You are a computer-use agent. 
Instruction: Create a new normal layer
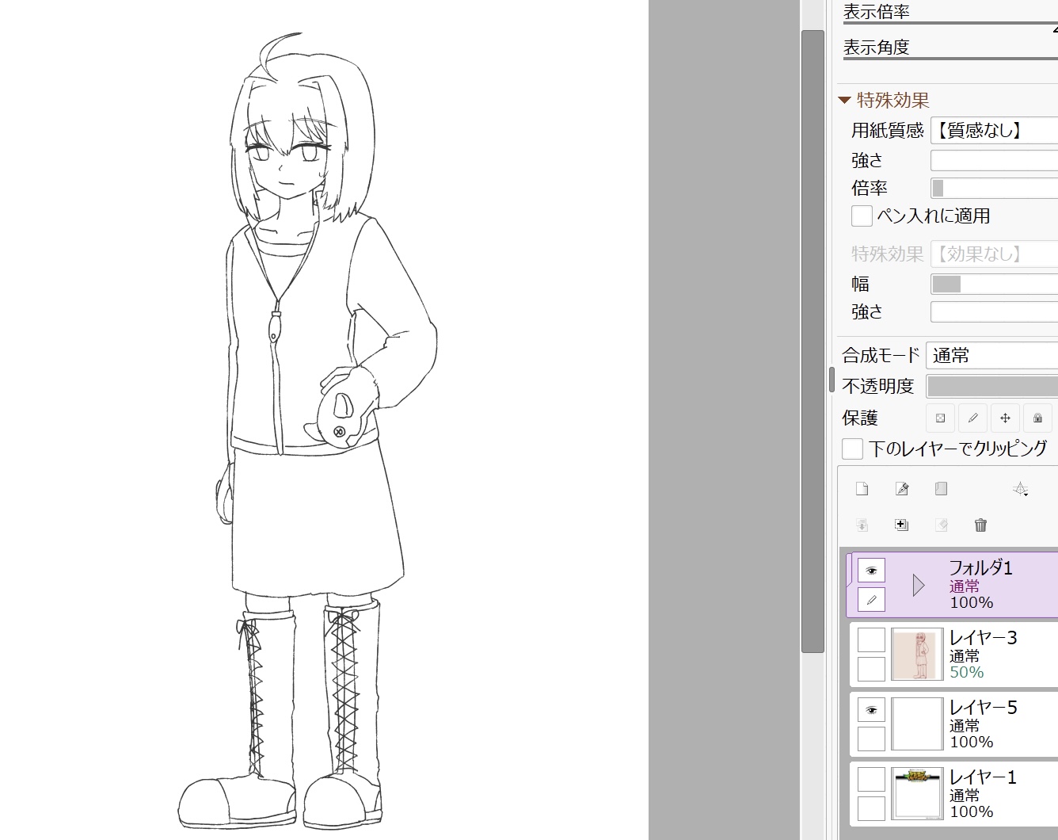tap(862, 489)
